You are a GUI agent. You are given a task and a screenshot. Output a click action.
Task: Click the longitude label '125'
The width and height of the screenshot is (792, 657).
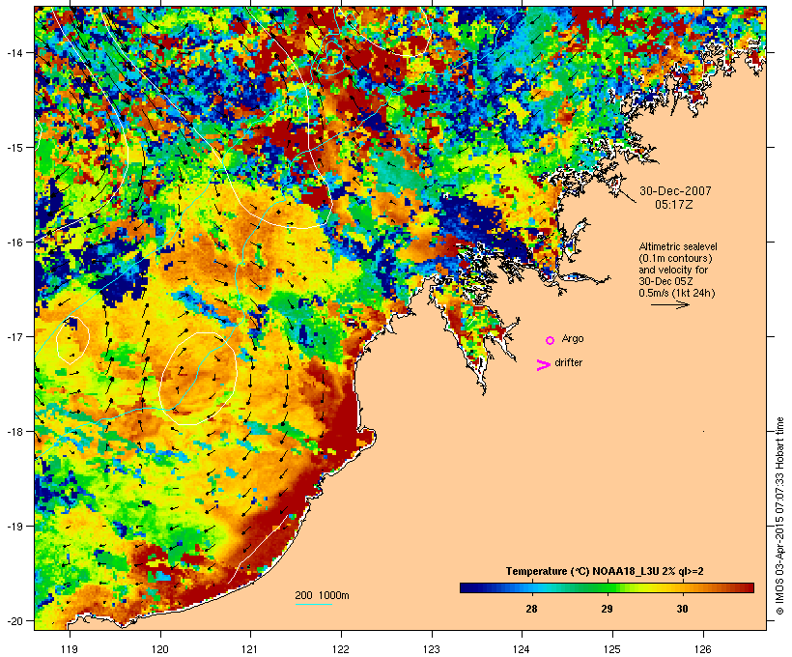click(x=612, y=649)
